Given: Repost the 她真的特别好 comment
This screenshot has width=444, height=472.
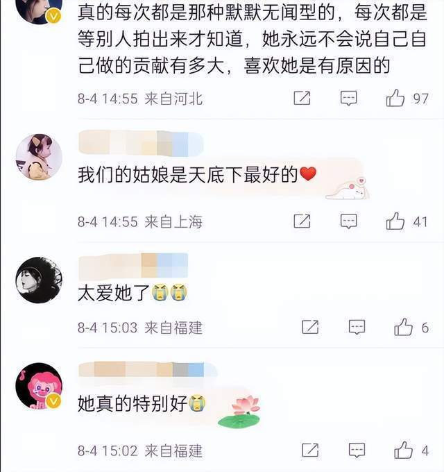Looking at the screenshot, I should click(310, 450).
